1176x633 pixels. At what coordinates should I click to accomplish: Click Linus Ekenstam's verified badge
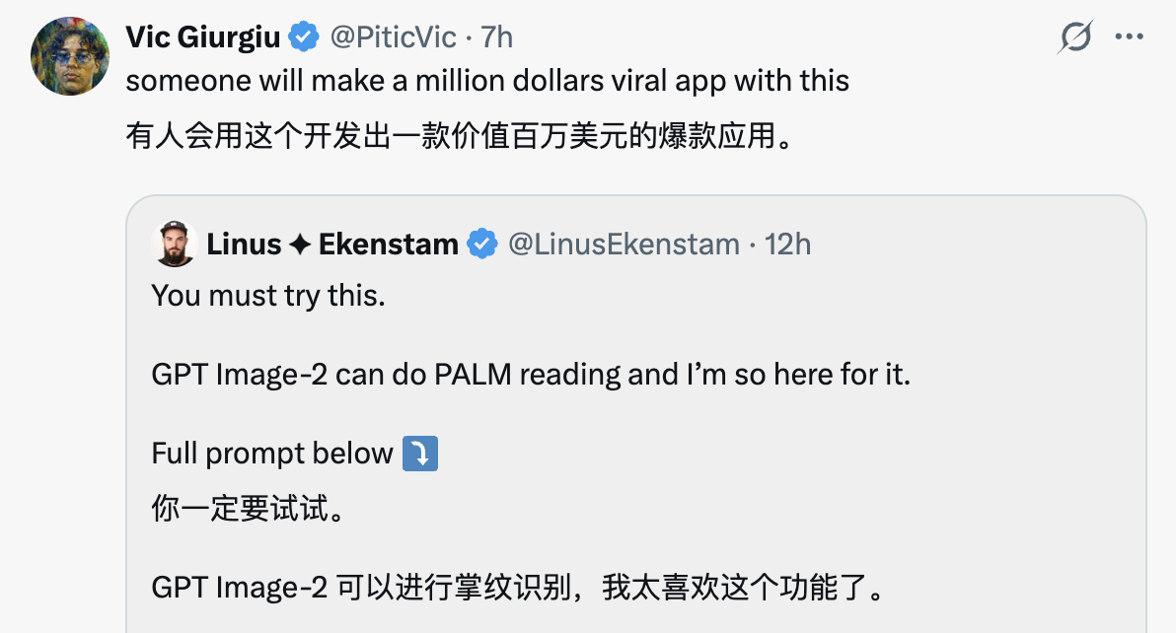(482, 243)
